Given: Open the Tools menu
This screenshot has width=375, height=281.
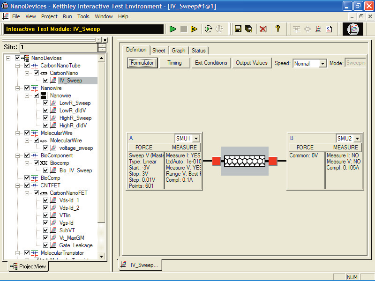Looking at the screenshot, I should coord(83,16).
